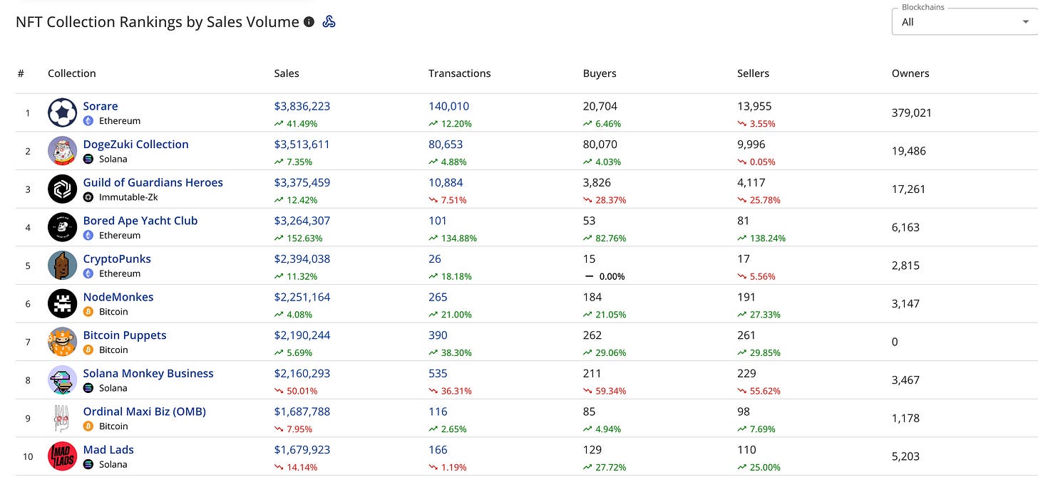Click DogeZuki sales value $3,513,611

coord(302,144)
